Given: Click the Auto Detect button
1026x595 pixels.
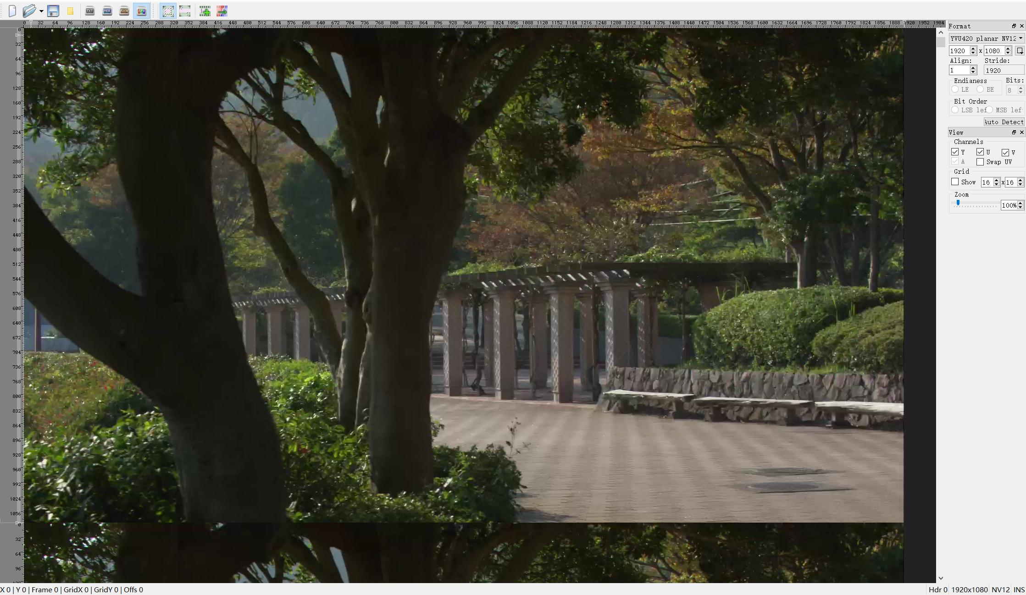Looking at the screenshot, I should 1004,122.
